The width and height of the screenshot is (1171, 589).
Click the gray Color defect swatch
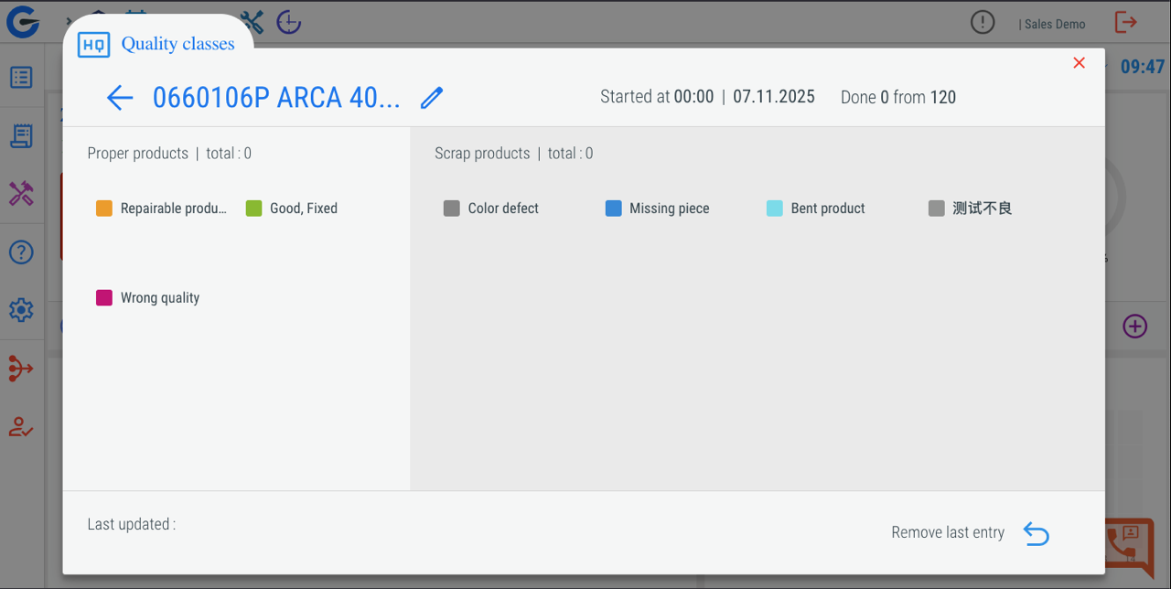tap(451, 209)
